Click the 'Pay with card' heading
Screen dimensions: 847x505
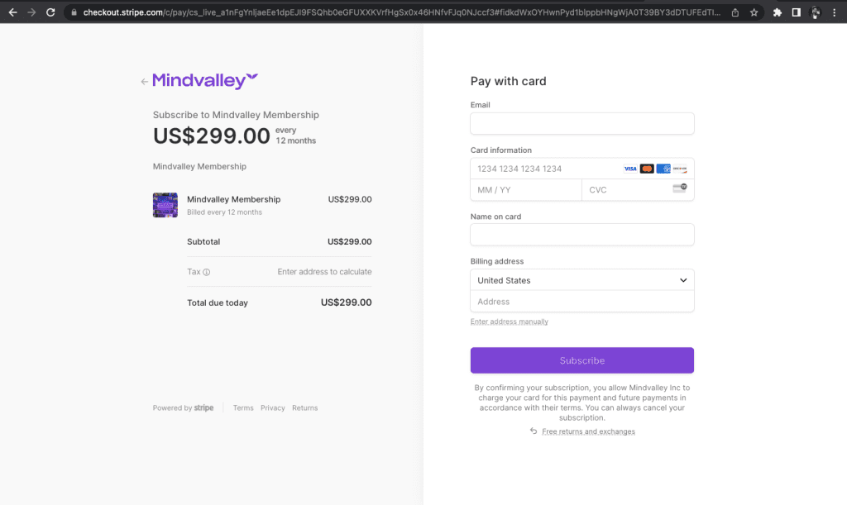tap(509, 81)
